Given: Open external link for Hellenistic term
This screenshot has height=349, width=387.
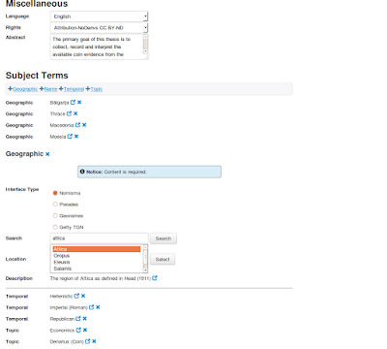Looking at the screenshot, I should pyautogui.click(x=76, y=296).
